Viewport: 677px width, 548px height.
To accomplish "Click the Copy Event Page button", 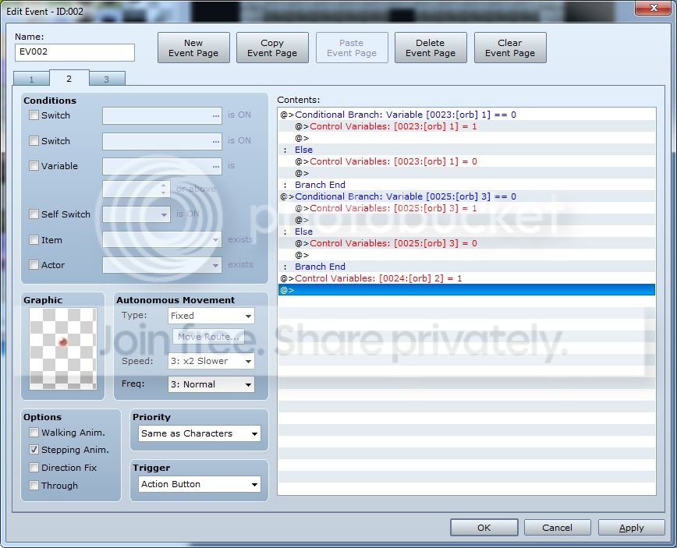I will pyautogui.click(x=272, y=48).
